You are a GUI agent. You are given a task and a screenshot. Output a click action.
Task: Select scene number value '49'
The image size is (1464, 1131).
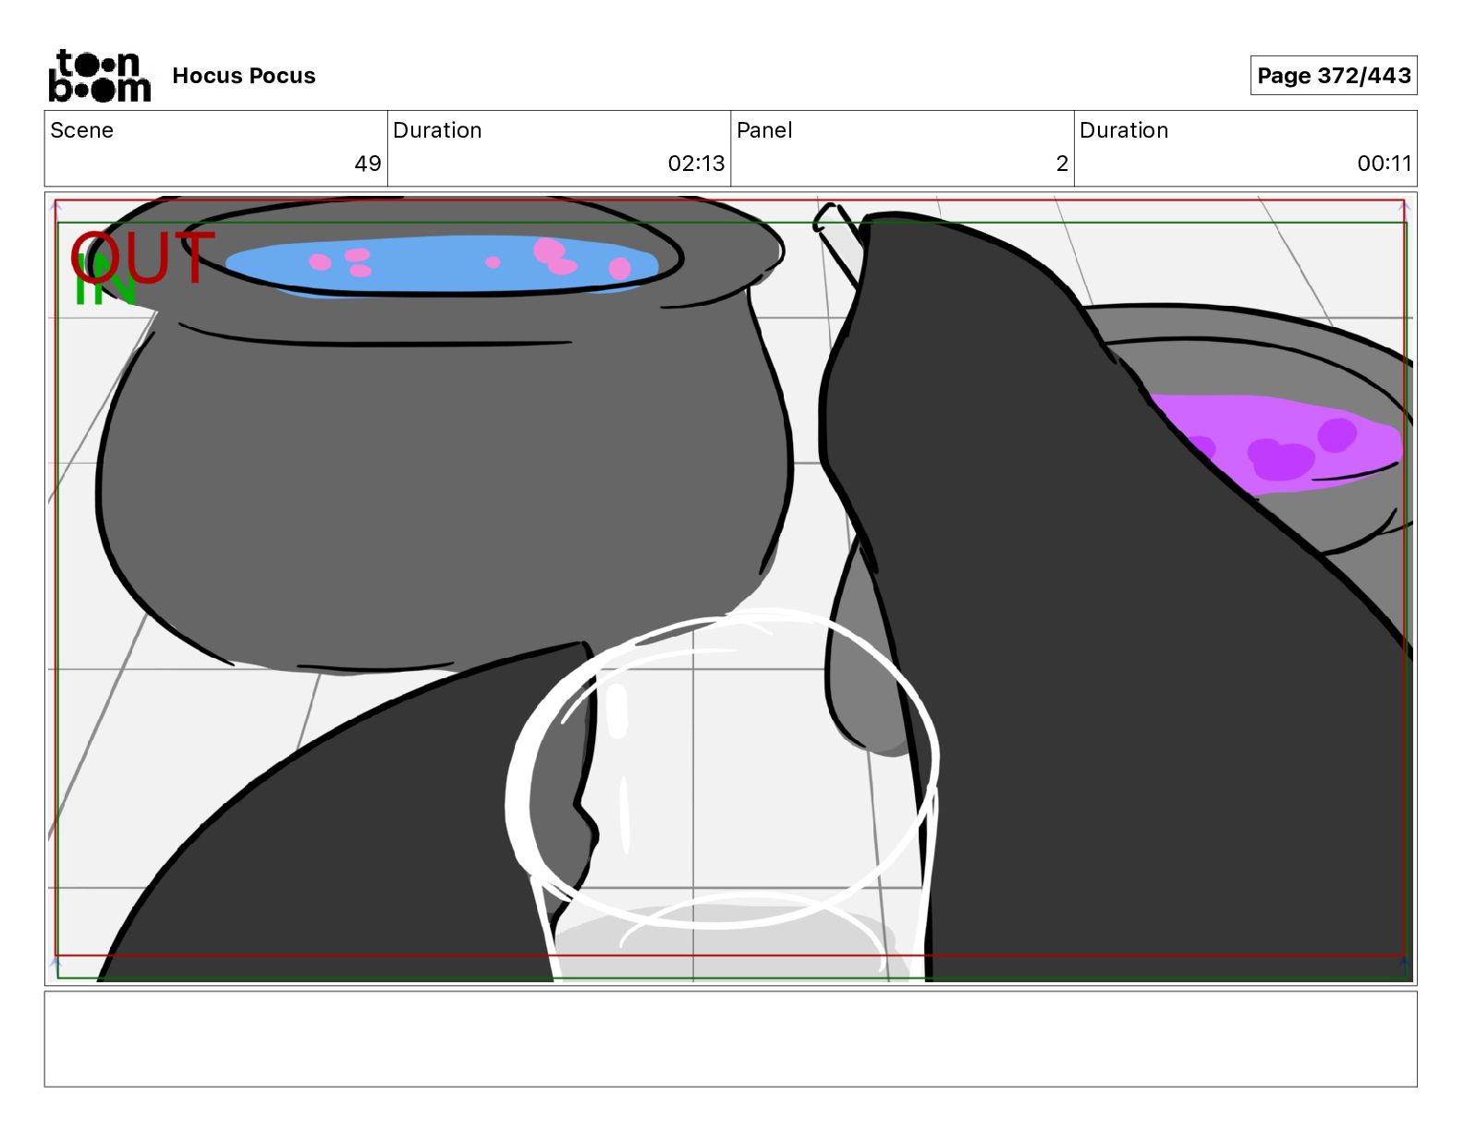coord(368,164)
